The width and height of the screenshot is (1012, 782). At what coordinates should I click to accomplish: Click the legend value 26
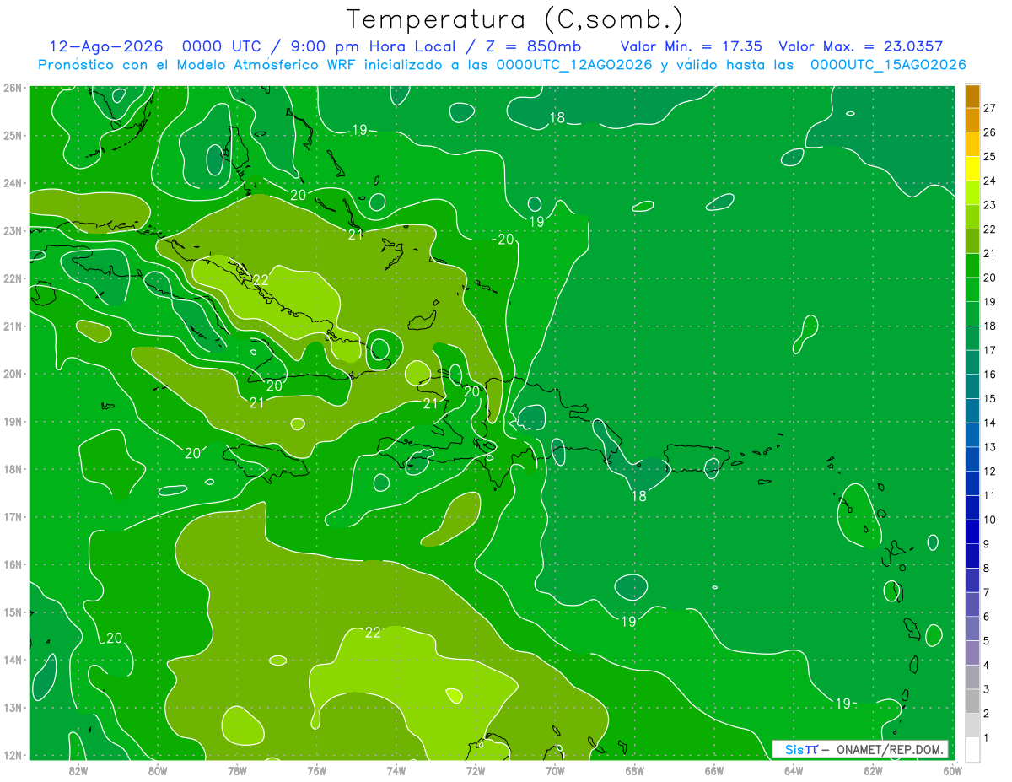(989, 132)
